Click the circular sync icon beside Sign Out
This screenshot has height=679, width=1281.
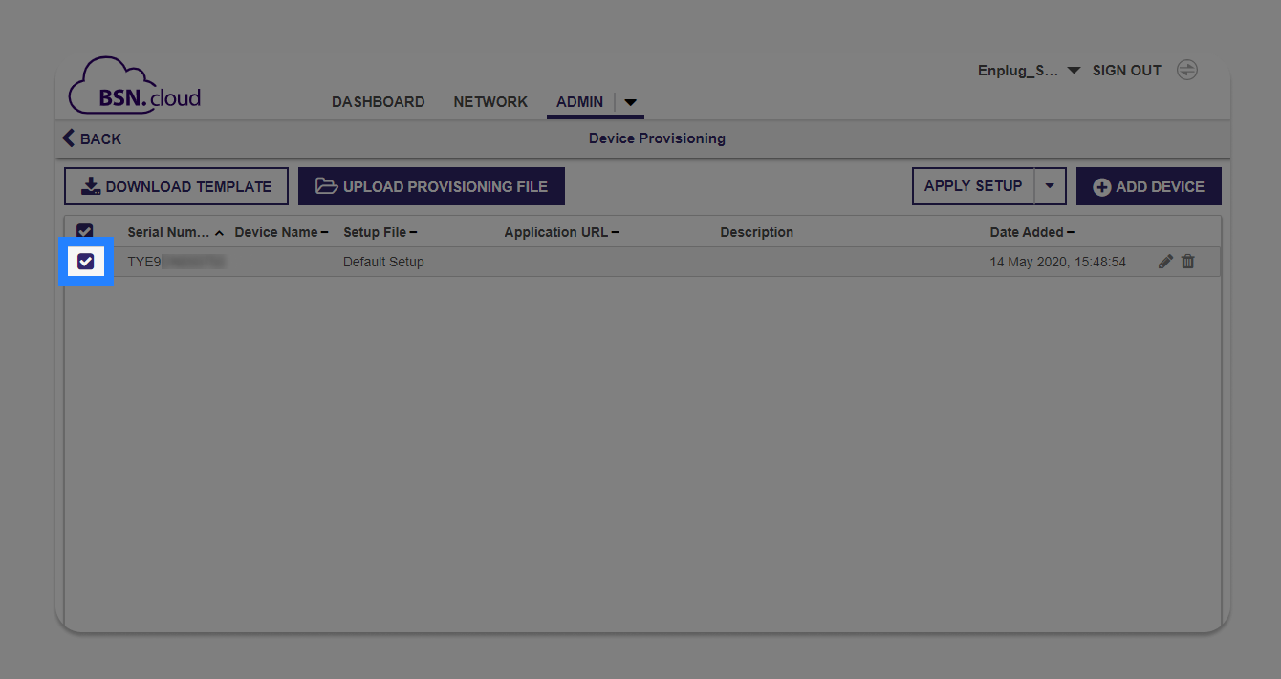[x=1186, y=69]
